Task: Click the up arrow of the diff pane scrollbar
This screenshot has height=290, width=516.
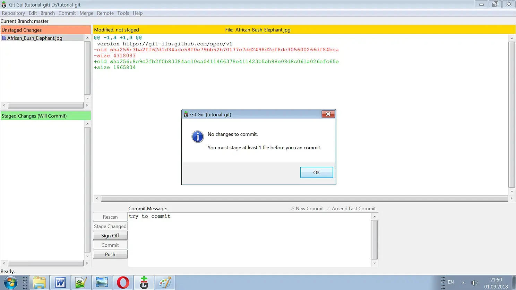Action: pos(512,38)
